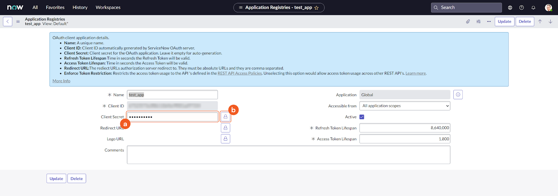Open the user profile avatar menu
The image size is (558, 196).
point(548,8)
